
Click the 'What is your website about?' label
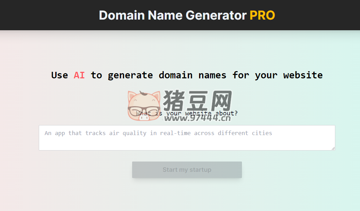pos(187,113)
